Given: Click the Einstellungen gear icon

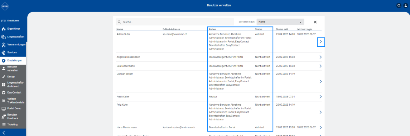Looking at the screenshot, I should click(x=4, y=61).
